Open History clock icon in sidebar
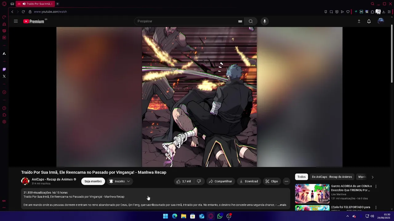This screenshot has height=221, width=394. [4, 108]
